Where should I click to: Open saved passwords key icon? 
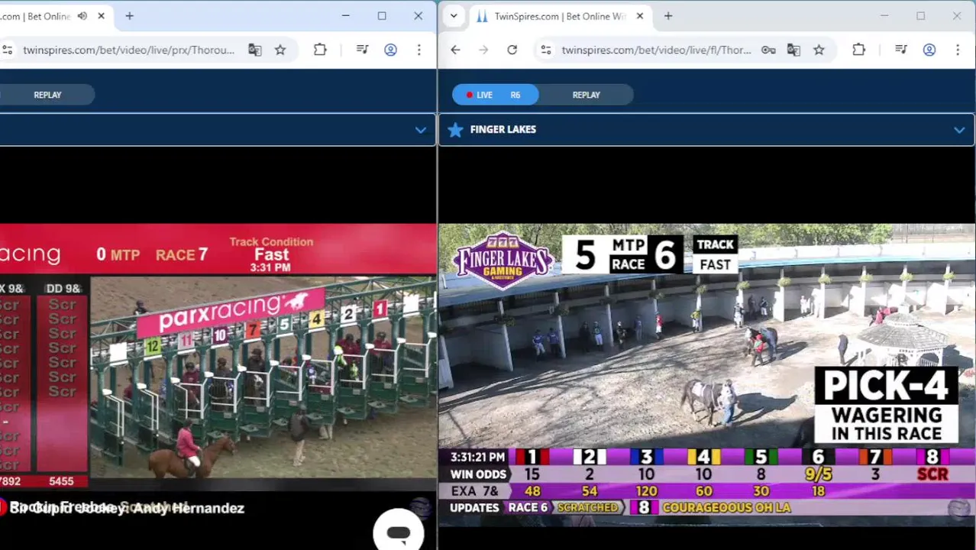(768, 50)
